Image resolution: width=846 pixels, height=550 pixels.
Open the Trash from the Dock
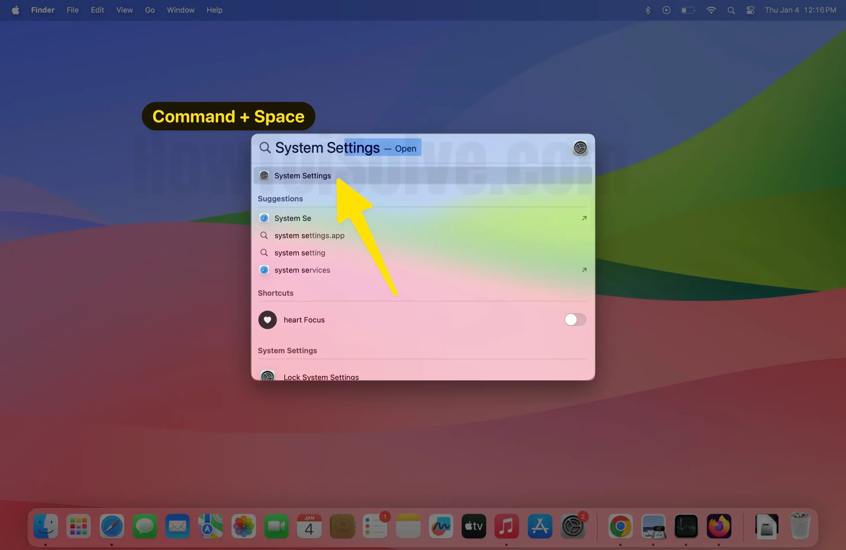pos(800,527)
